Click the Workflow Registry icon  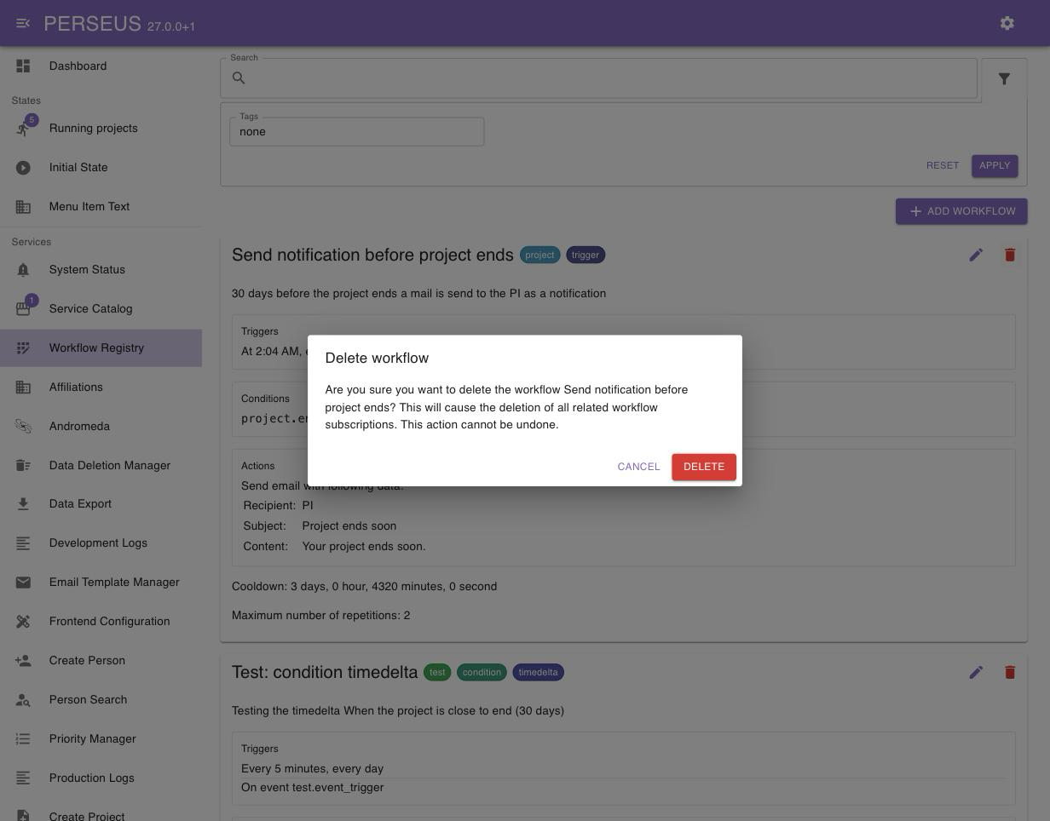tap(23, 348)
